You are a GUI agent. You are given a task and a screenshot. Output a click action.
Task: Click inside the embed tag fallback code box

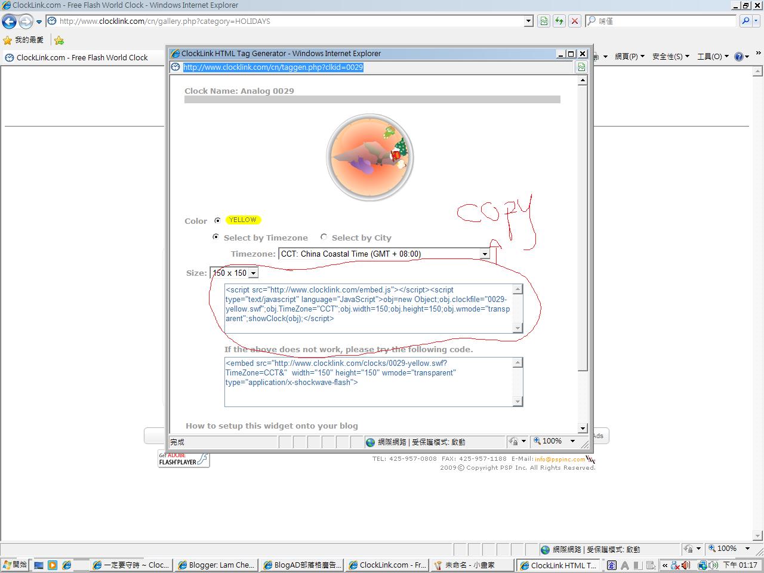click(x=368, y=382)
